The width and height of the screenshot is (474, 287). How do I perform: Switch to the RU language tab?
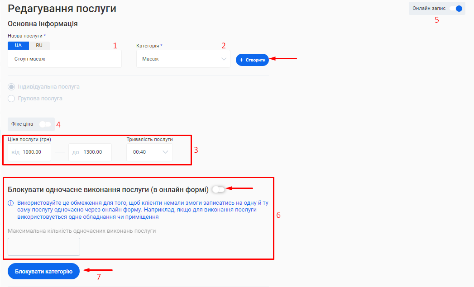[39, 45]
